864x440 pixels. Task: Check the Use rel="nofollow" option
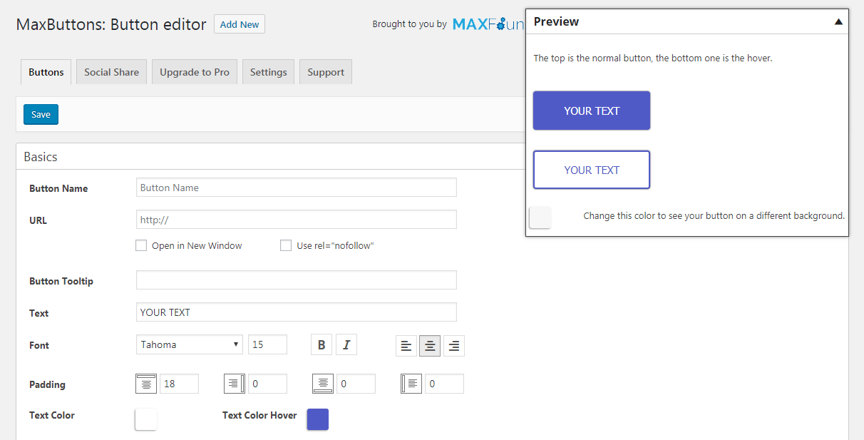pos(286,245)
